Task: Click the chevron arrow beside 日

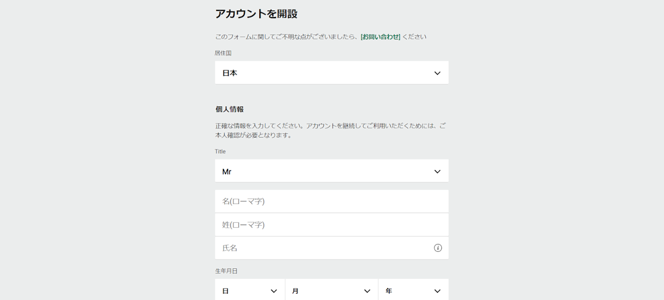Action: pos(274,291)
